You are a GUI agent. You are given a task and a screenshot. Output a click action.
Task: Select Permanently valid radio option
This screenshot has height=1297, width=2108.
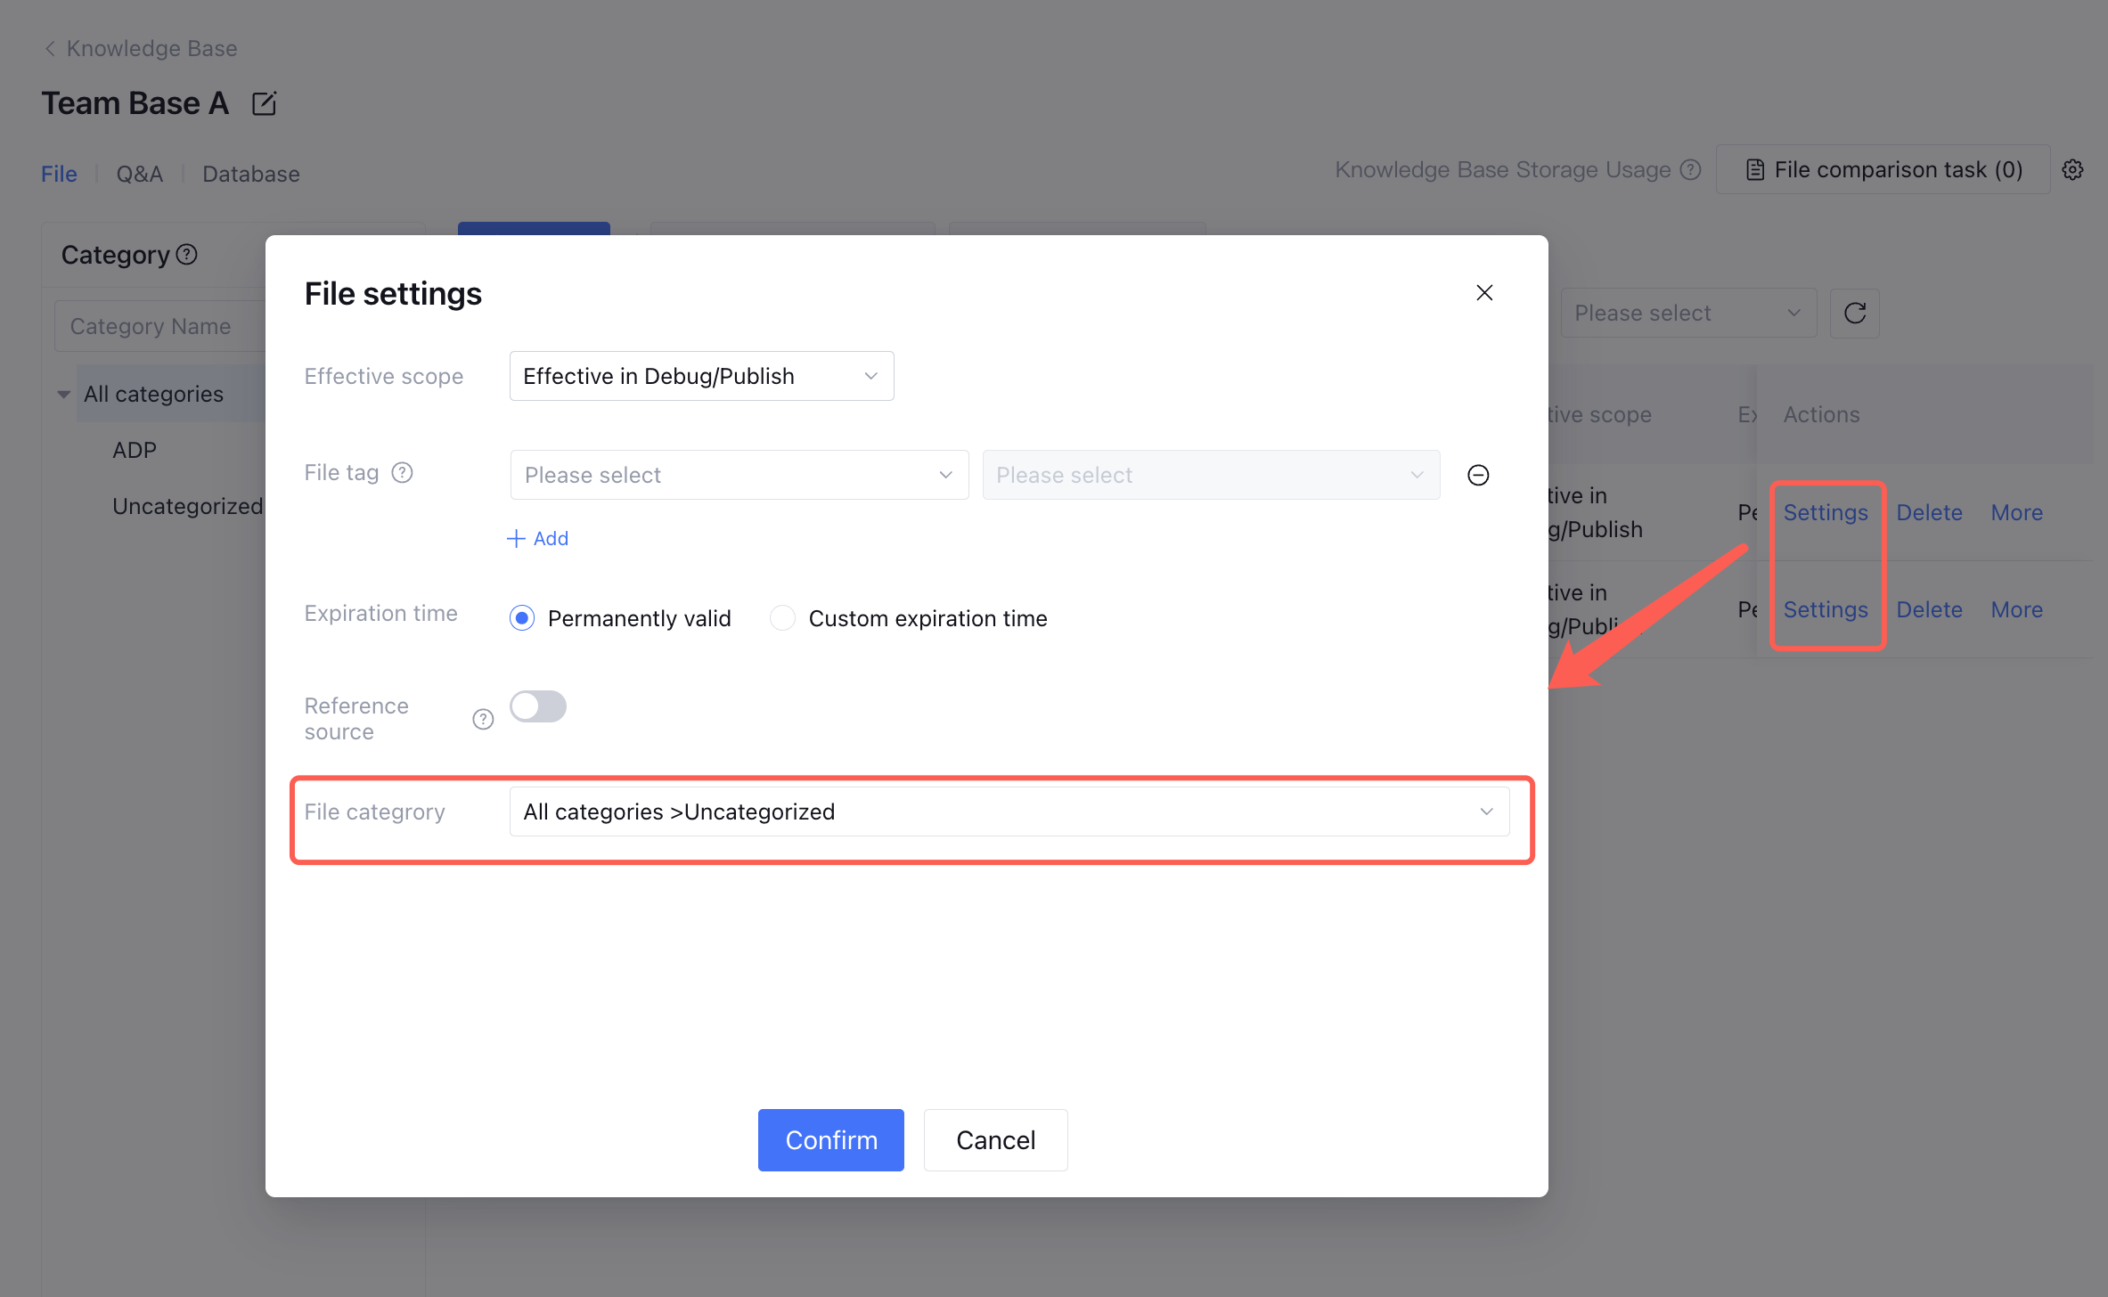pyautogui.click(x=522, y=618)
